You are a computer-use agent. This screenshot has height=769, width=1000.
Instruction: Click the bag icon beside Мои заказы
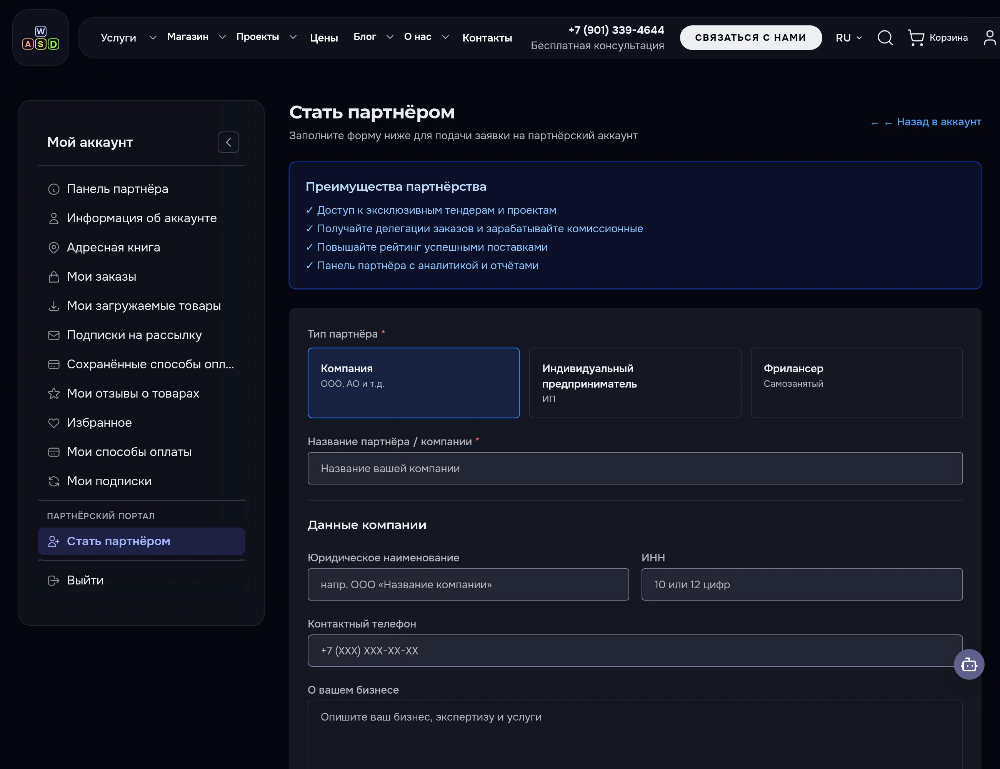[x=53, y=277]
